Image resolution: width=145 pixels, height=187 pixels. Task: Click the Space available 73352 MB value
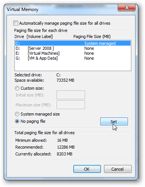pos(65,80)
